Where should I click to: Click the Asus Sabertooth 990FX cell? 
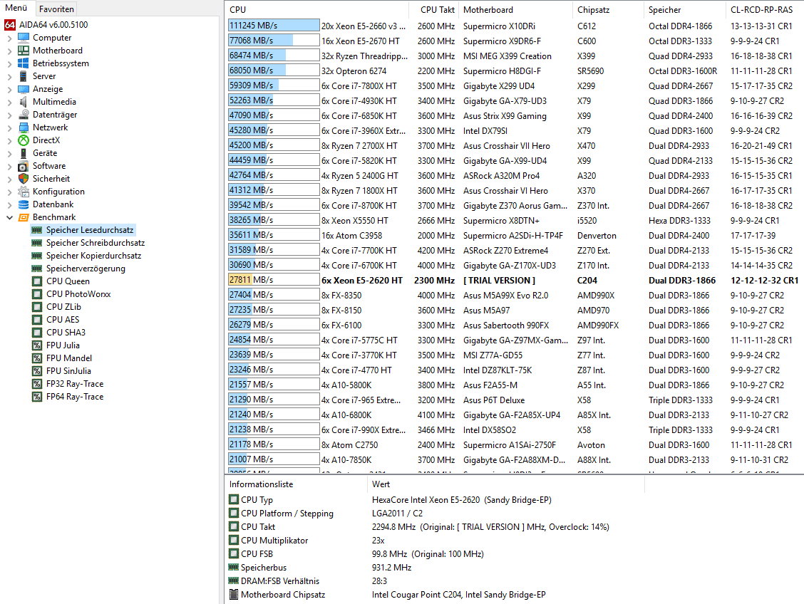tap(505, 326)
